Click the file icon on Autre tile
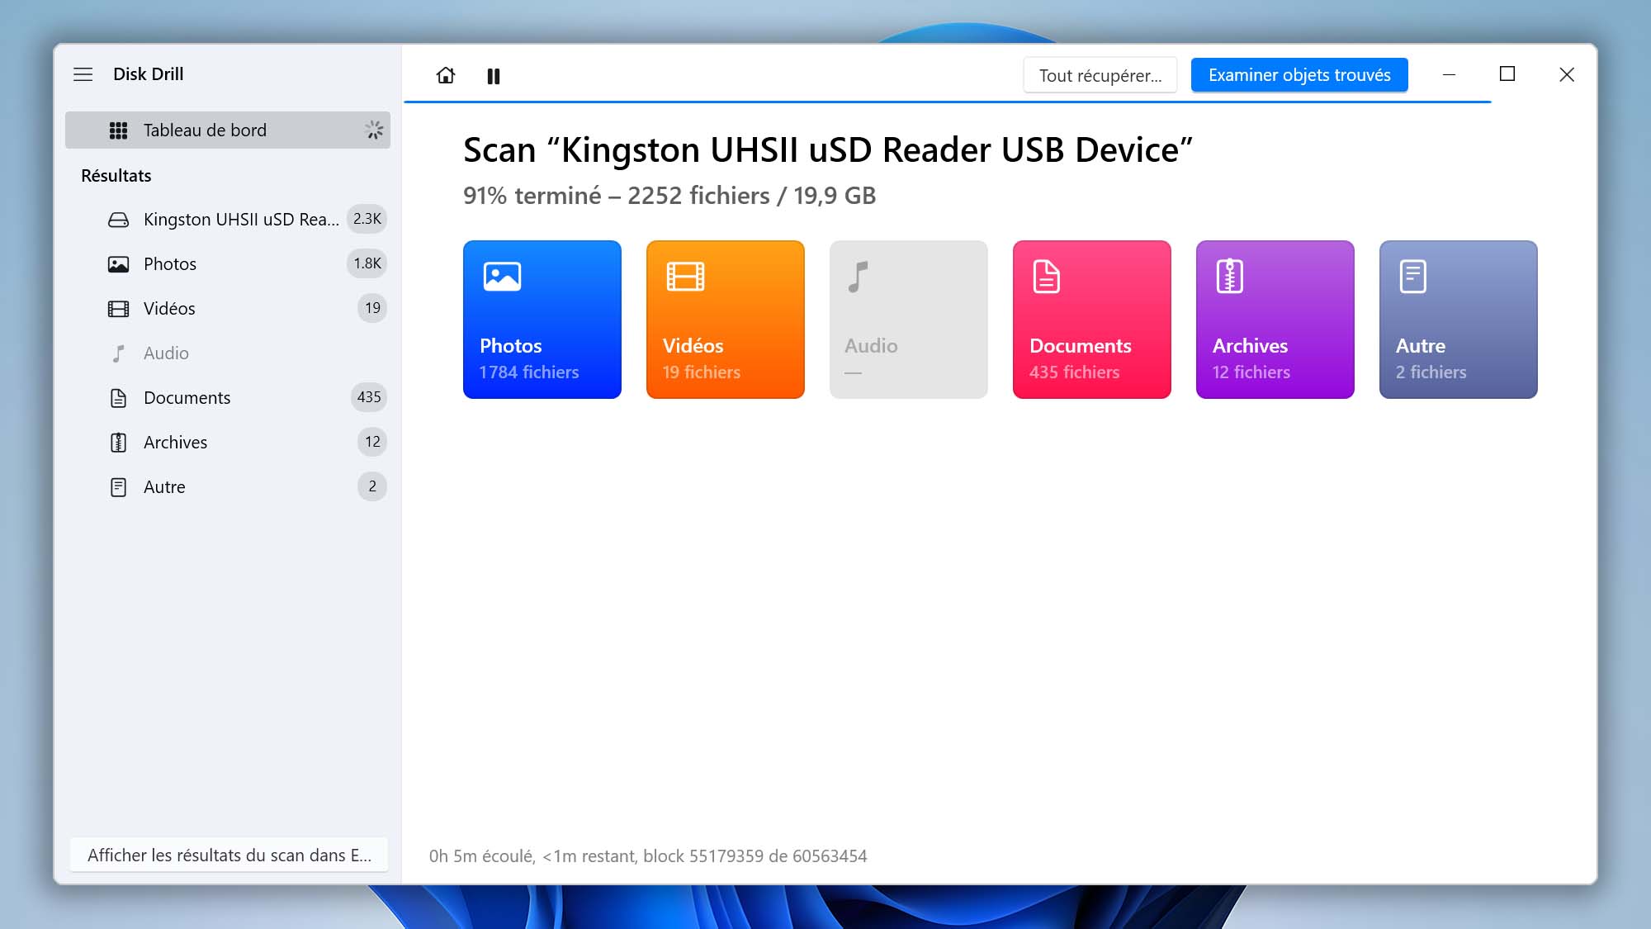The width and height of the screenshot is (1651, 929). click(x=1413, y=277)
